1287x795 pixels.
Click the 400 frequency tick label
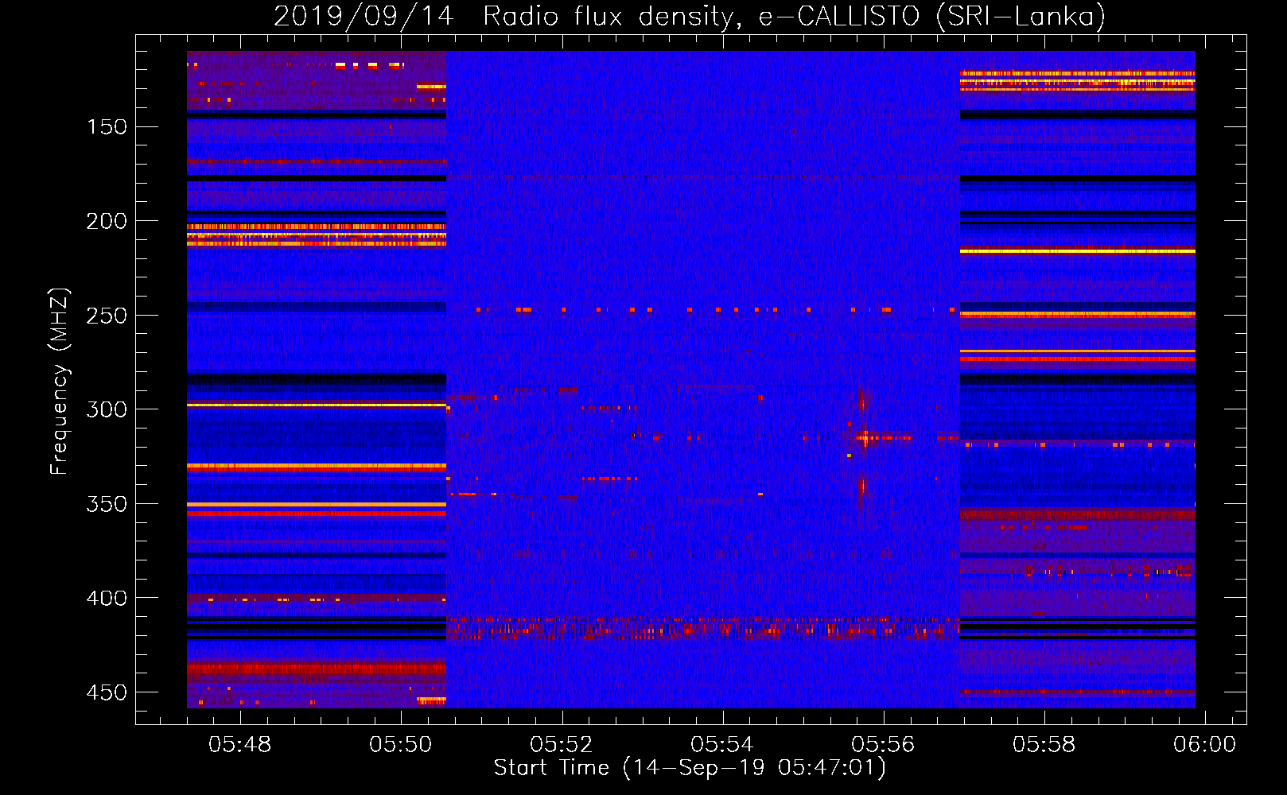pos(107,598)
